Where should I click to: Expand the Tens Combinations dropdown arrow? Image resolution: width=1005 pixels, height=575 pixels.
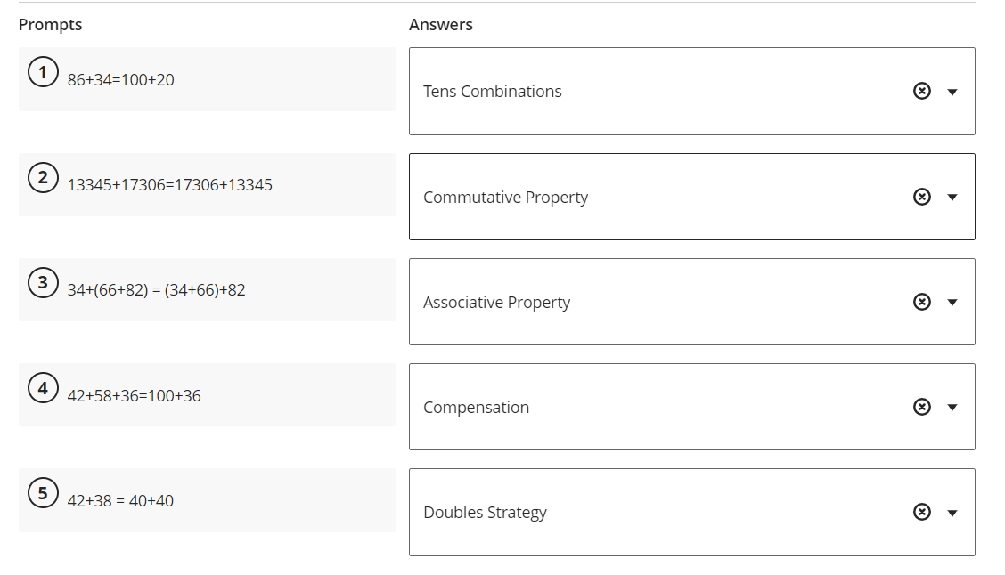952,93
